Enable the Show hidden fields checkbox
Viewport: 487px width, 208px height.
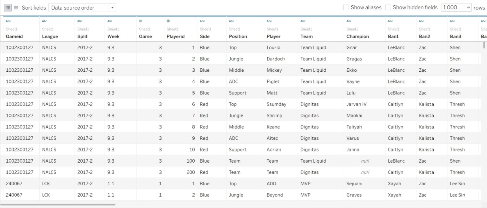click(388, 8)
